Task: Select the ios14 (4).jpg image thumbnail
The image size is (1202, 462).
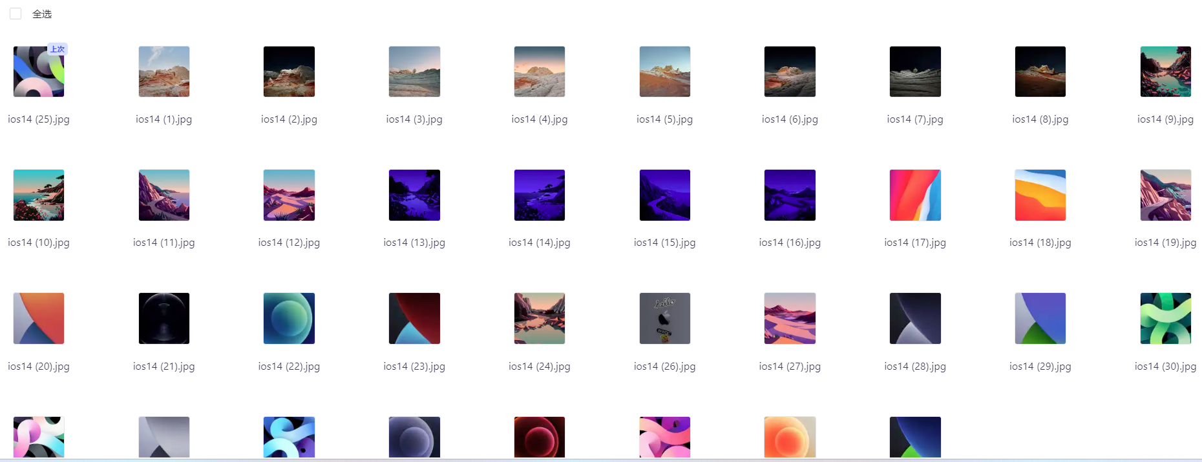Action: [540, 72]
